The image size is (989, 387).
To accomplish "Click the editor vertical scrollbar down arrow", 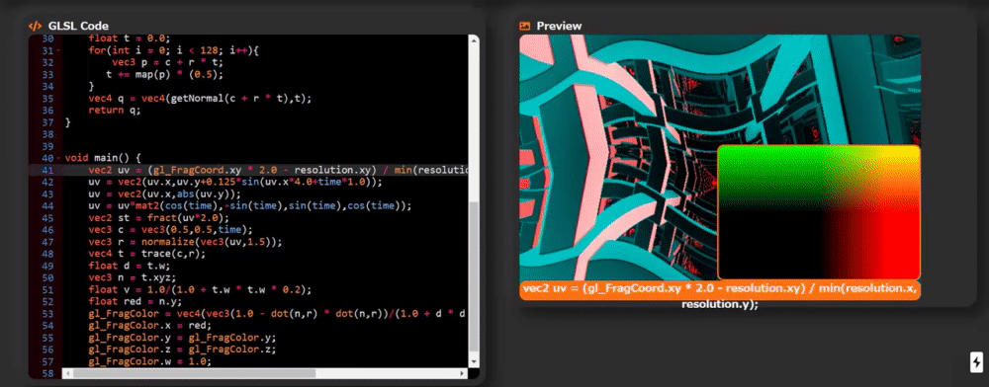I will tap(474, 363).
